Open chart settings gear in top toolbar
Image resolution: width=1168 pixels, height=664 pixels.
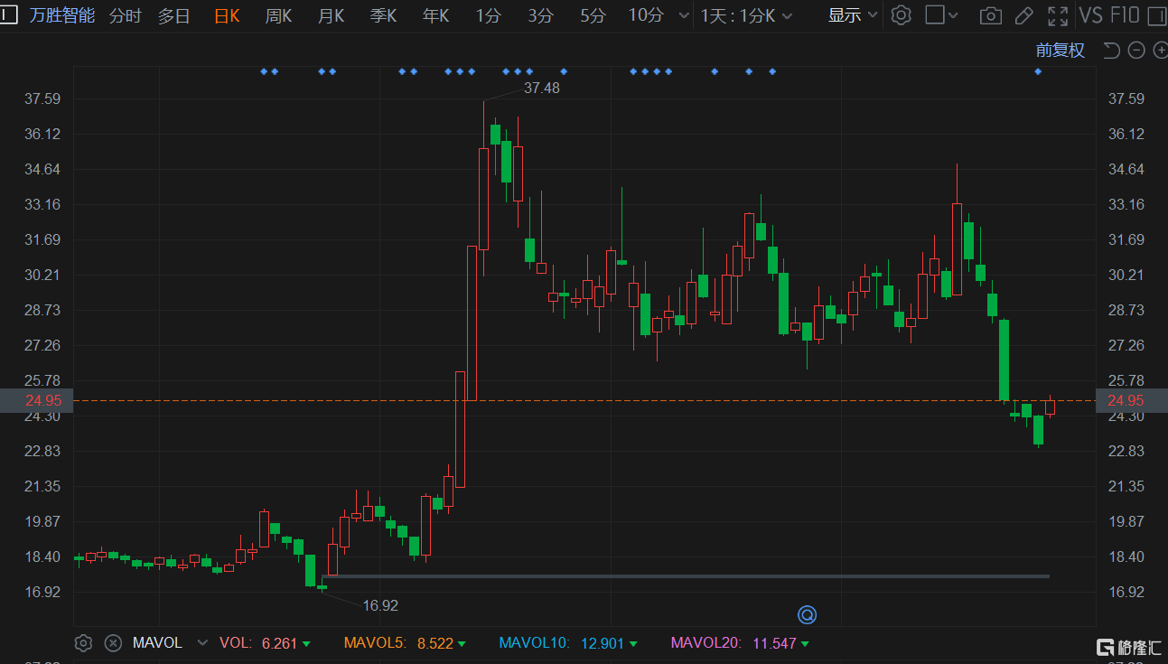tap(901, 15)
